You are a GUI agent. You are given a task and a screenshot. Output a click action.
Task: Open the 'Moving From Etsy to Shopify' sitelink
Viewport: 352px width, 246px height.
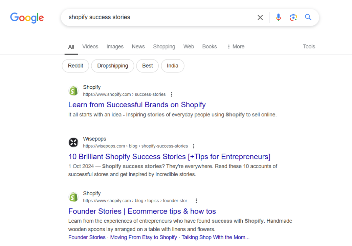tap(143, 237)
